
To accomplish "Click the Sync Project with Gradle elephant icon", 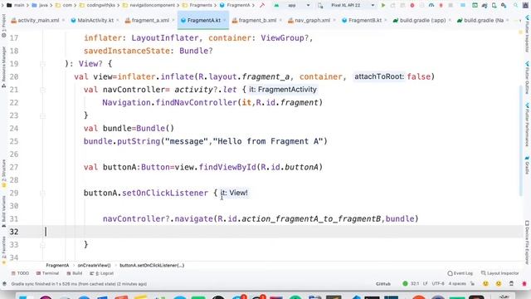I will tap(485, 6).
